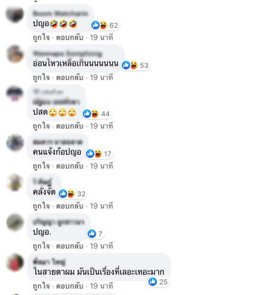This screenshot has height=295, width=260.
Task: Click the haha reaction icon on the คลั่งจัด comment
Action: coord(71,194)
